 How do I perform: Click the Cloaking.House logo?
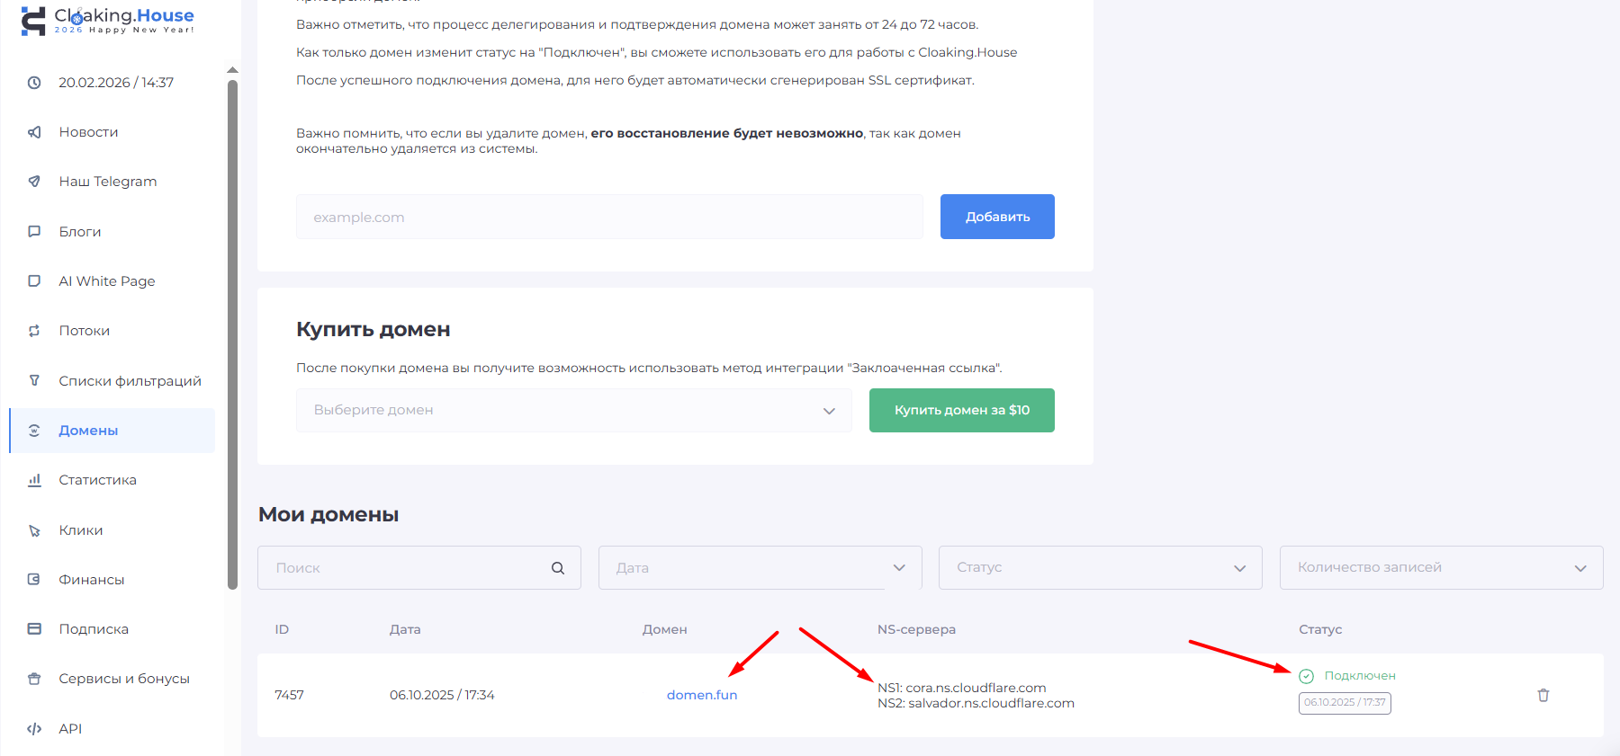coord(107,20)
